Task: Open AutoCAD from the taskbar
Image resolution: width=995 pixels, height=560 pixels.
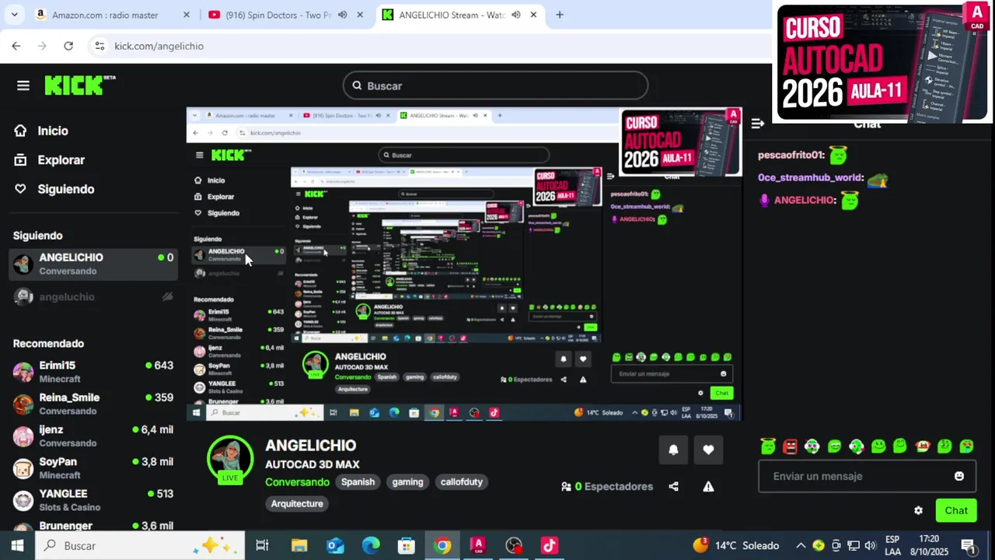Action: click(478, 545)
